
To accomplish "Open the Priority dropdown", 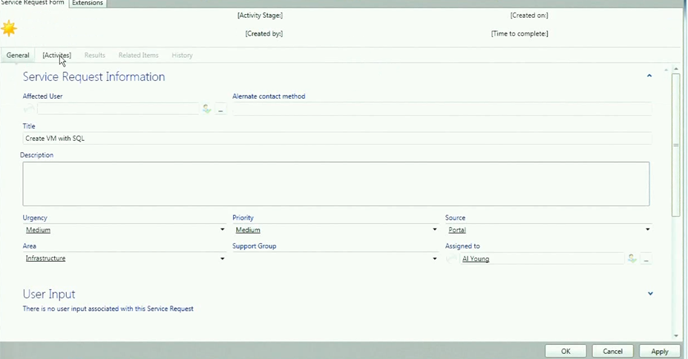I will click(x=435, y=230).
